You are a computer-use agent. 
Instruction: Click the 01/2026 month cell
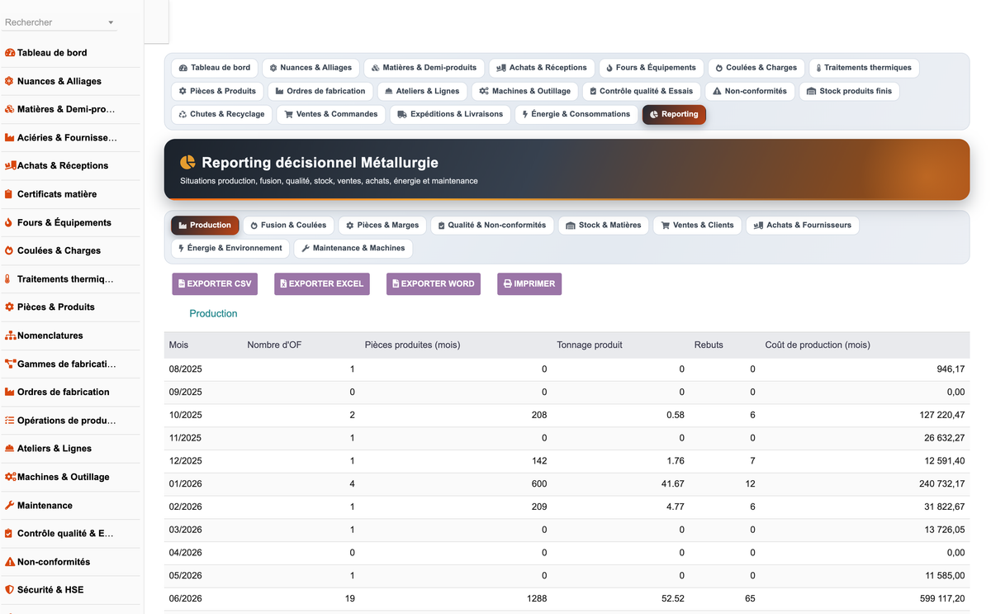[x=186, y=483]
